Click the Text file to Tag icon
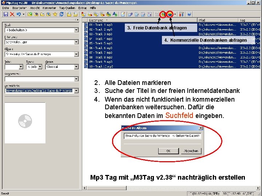 click(x=102, y=14)
